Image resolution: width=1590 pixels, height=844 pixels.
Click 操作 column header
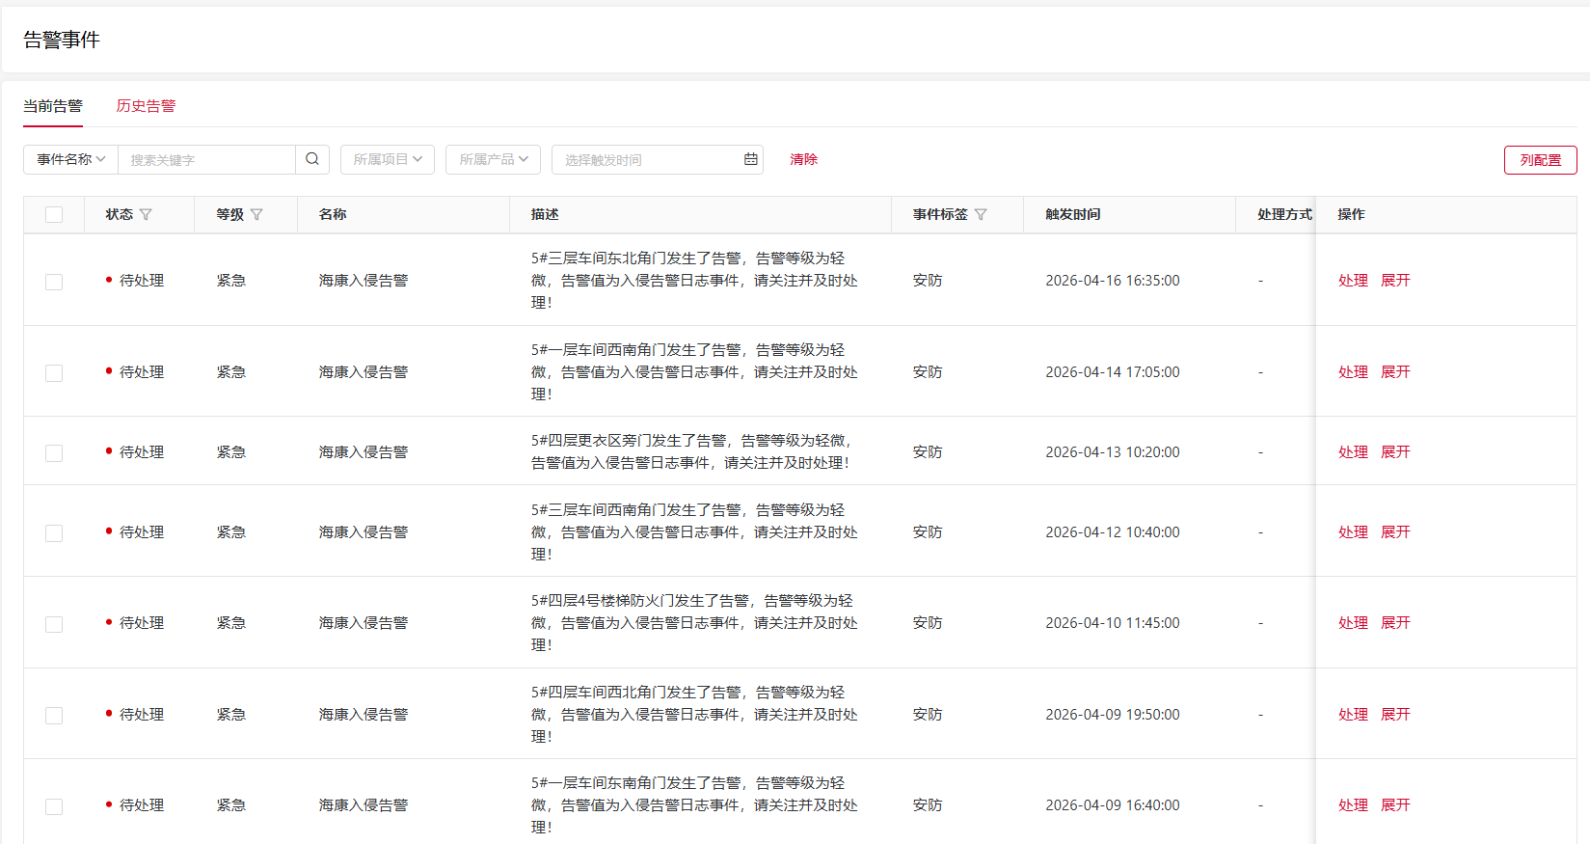[1351, 214]
